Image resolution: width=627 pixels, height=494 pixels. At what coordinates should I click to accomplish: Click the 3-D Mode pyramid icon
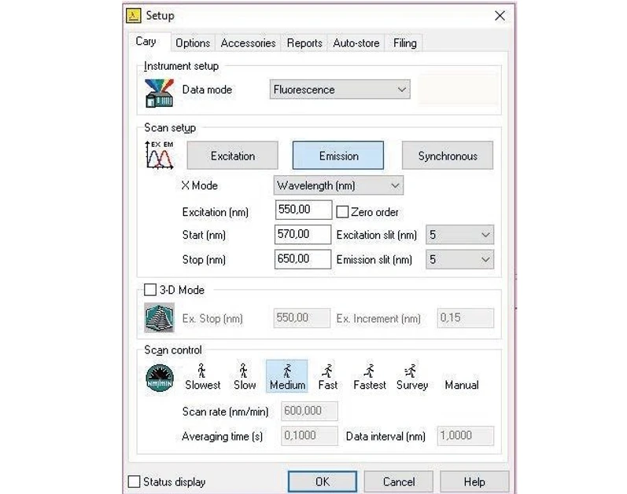(159, 318)
